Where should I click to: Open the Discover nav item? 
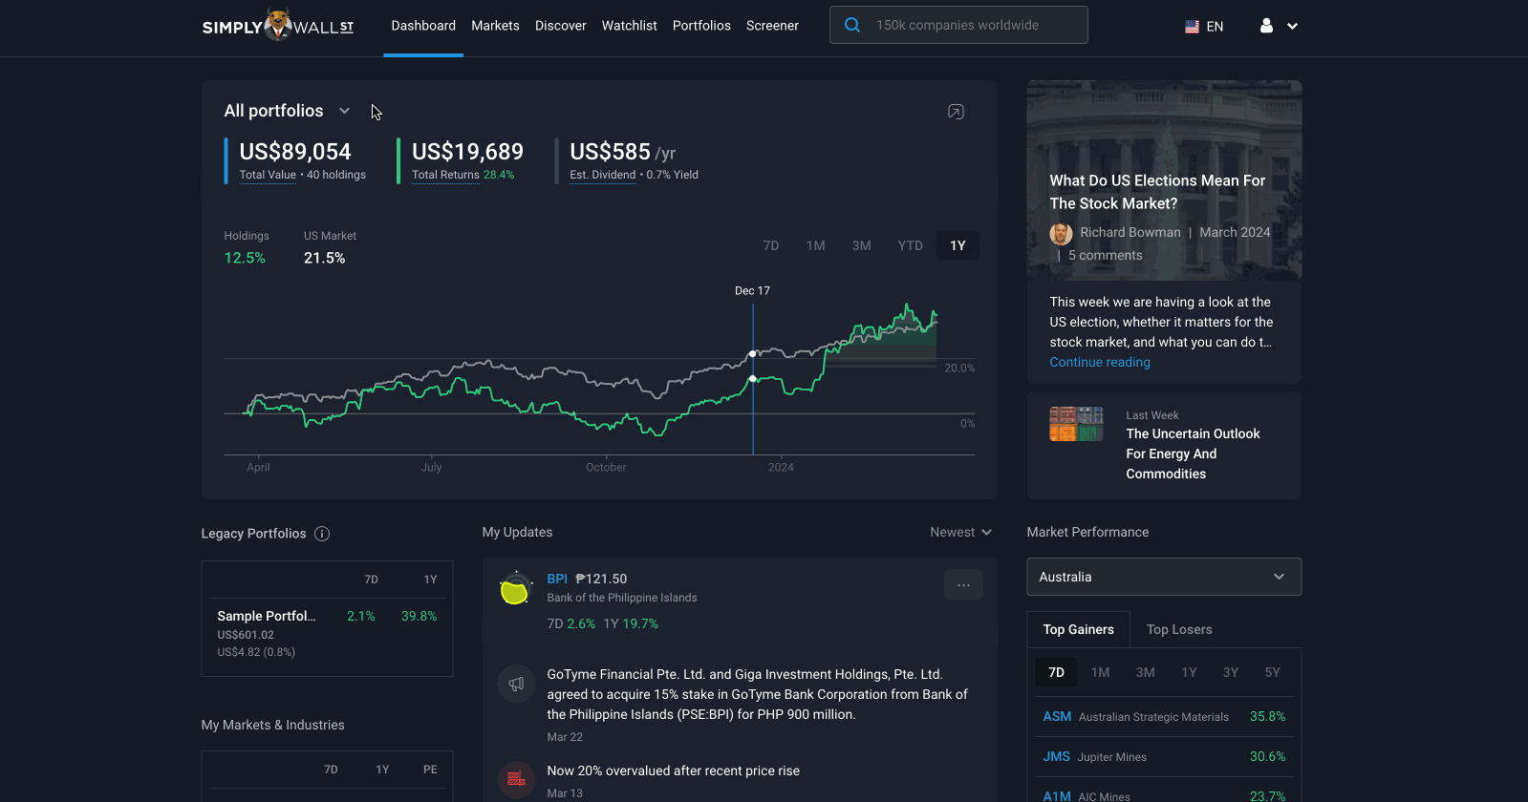pyautogui.click(x=560, y=26)
